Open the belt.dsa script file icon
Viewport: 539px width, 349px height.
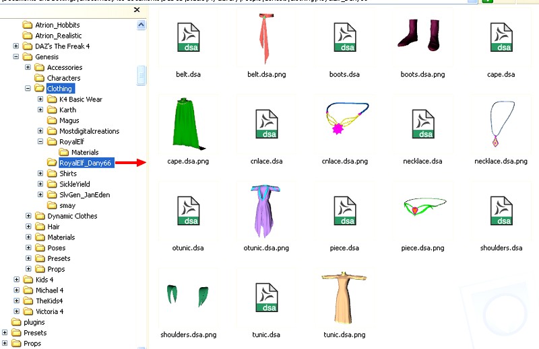189,37
